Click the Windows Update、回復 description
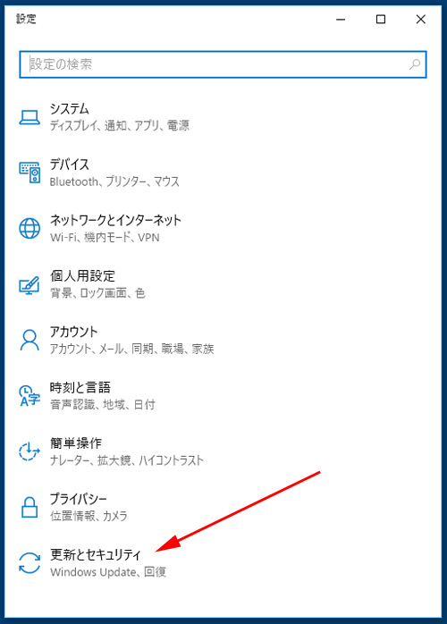 tap(108, 572)
